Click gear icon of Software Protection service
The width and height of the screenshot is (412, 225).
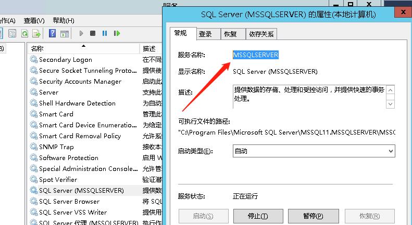34,157
